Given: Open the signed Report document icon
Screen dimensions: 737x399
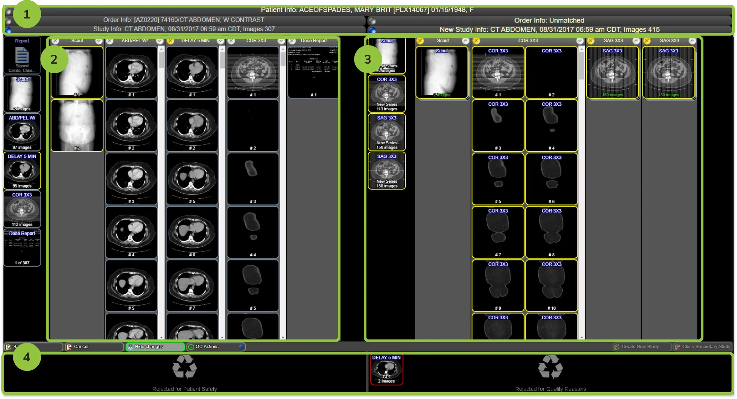Looking at the screenshot, I should pos(22,55).
